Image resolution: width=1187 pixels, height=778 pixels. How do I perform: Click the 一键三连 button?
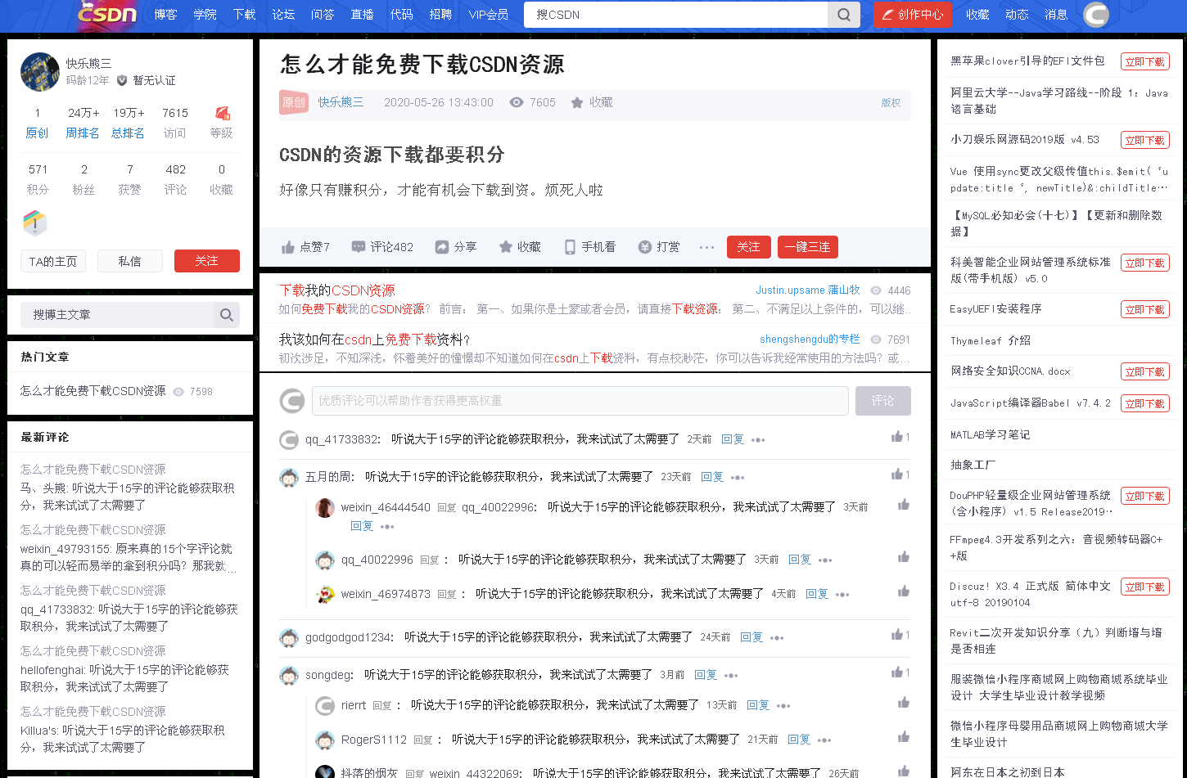(807, 247)
